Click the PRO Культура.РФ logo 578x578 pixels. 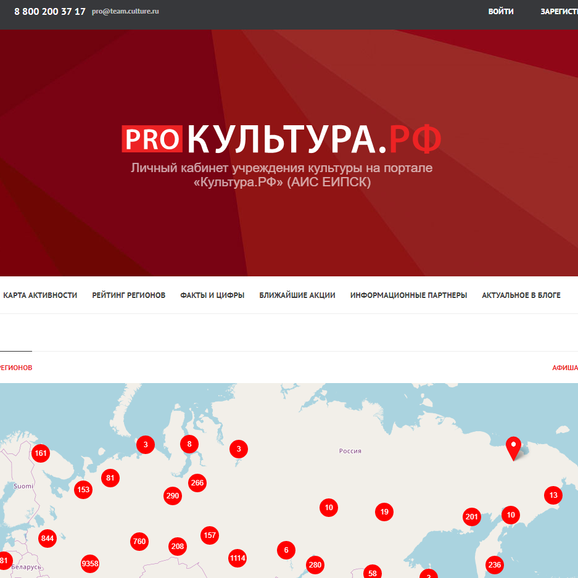coord(282,139)
